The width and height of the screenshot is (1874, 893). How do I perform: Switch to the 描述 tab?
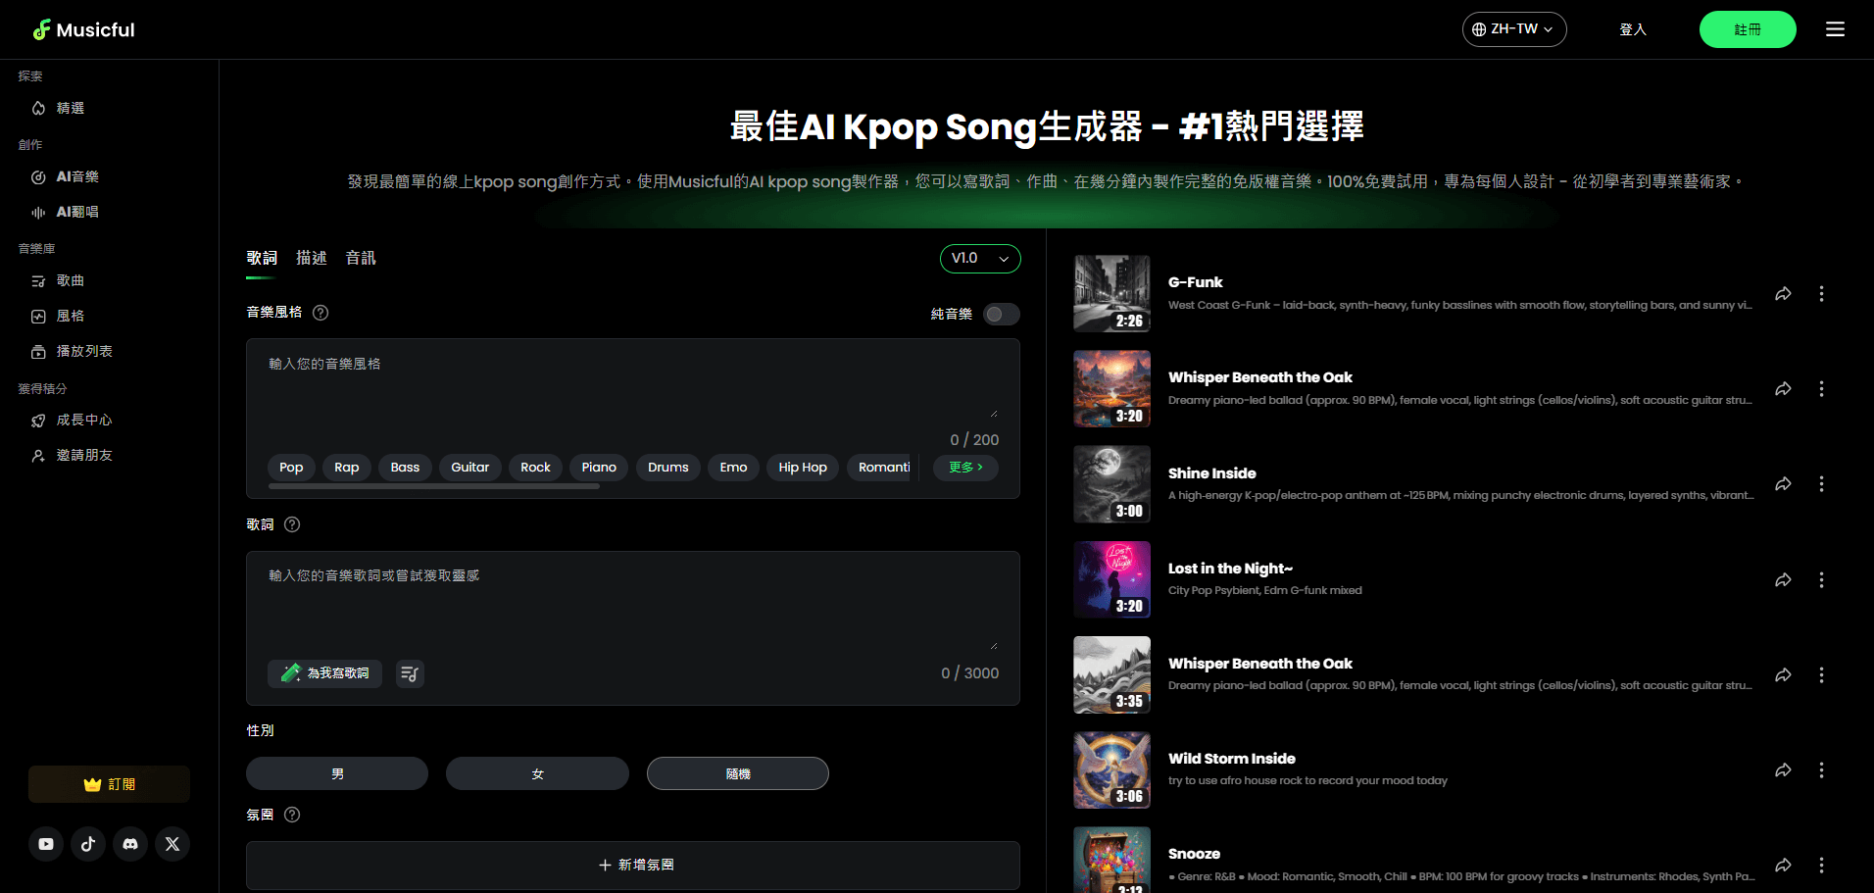tap(312, 258)
